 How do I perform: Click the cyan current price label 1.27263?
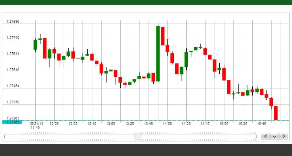pyautogui.click(x=12, y=122)
